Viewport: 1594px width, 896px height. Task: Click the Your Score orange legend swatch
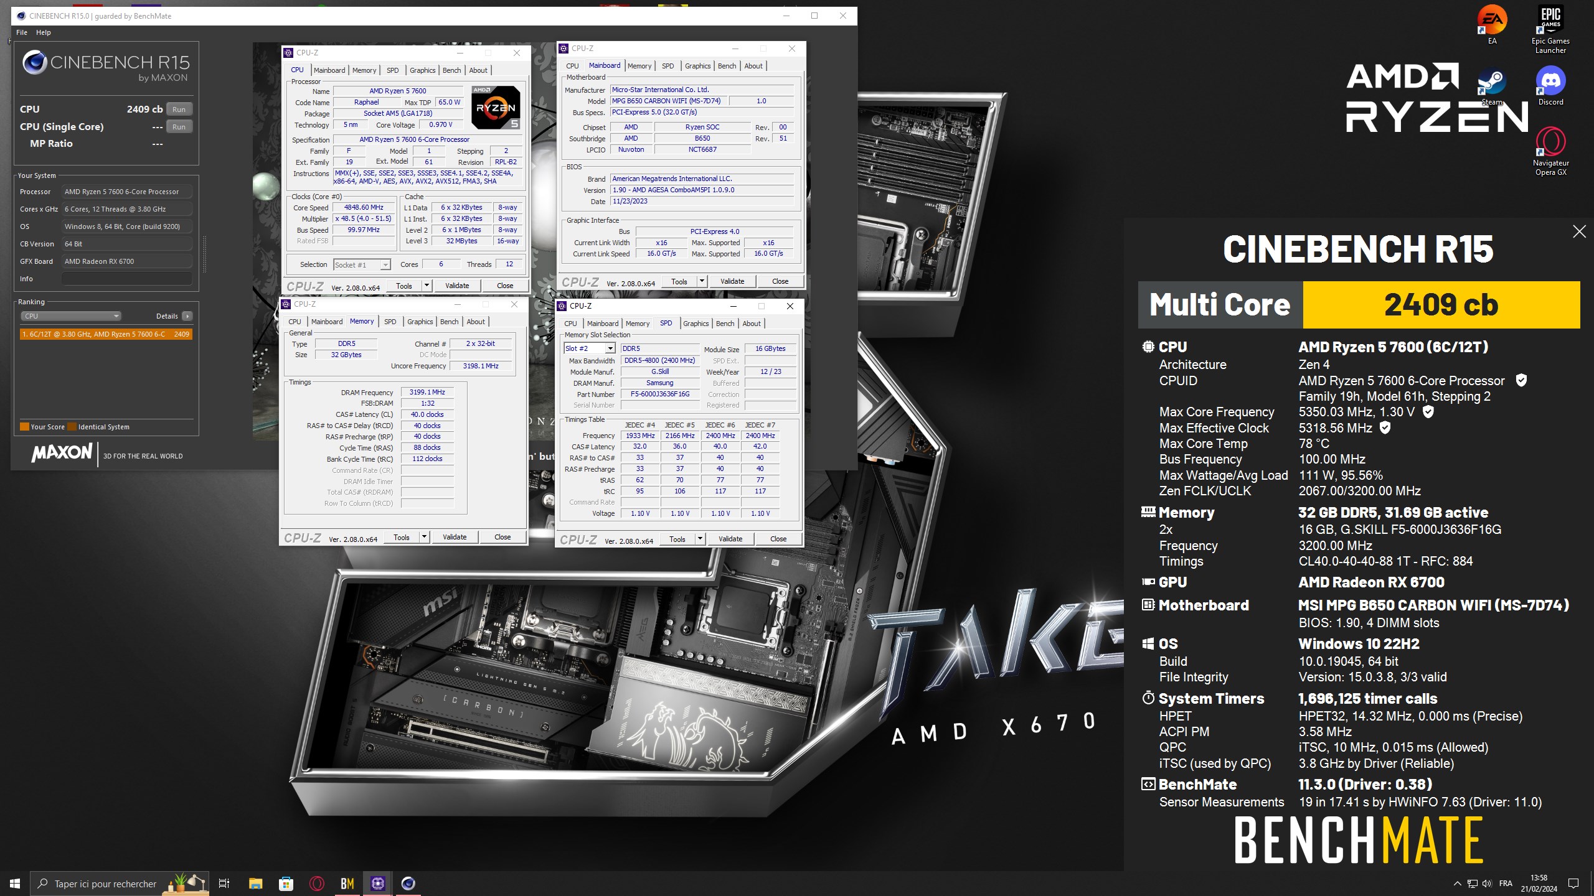pos(24,427)
